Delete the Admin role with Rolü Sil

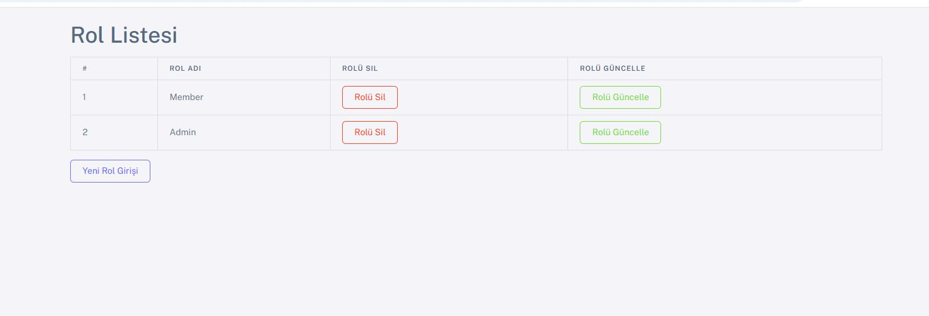pos(370,132)
